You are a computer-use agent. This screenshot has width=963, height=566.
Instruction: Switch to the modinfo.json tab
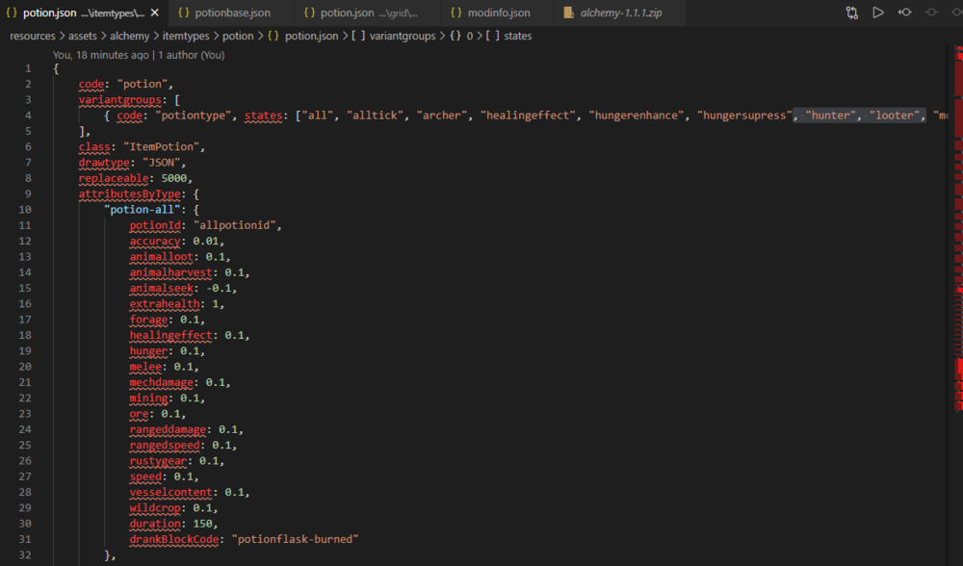500,13
